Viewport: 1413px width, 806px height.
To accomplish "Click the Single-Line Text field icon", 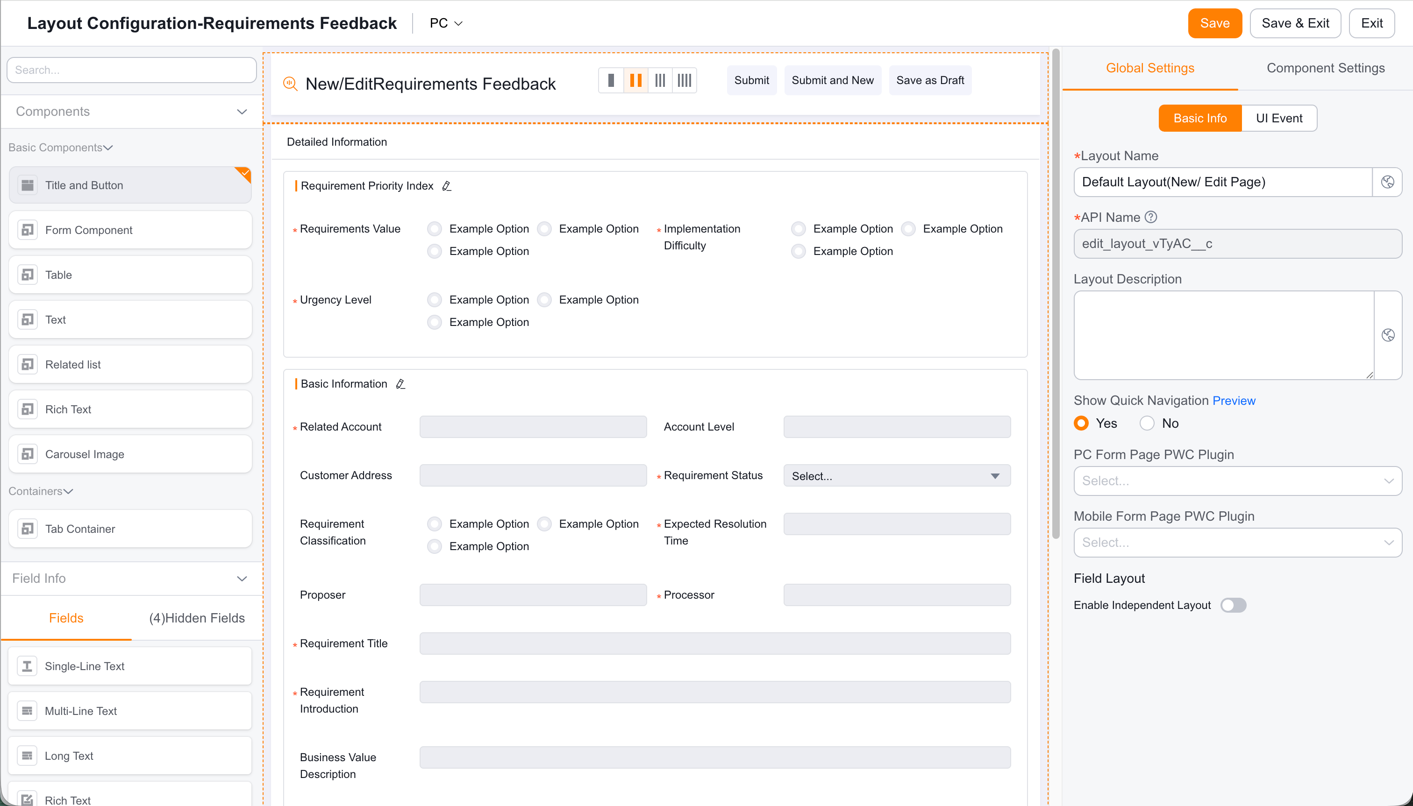I will [x=27, y=666].
